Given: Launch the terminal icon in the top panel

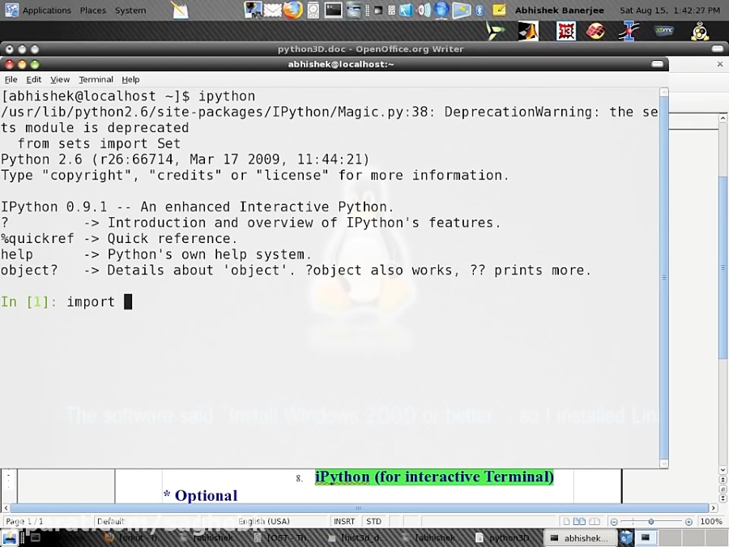Looking at the screenshot, I should pyautogui.click(x=334, y=11).
